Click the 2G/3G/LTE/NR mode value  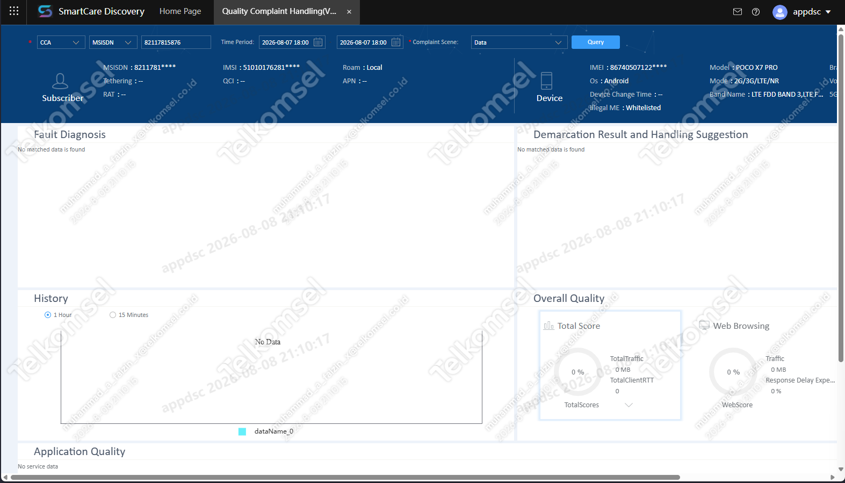point(756,81)
